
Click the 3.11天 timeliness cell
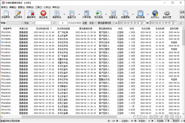click(x=132, y=76)
